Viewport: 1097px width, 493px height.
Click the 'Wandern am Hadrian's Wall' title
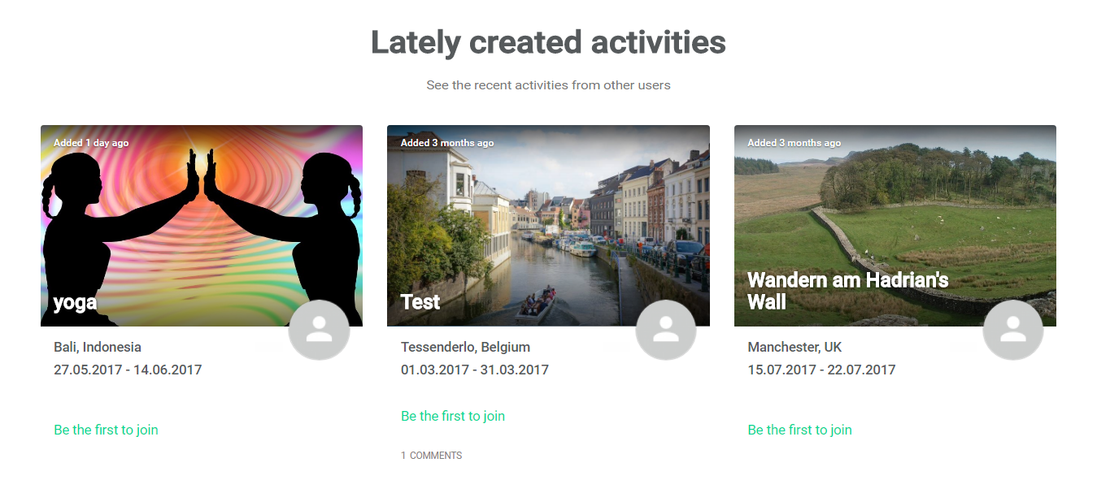pos(848,291)
